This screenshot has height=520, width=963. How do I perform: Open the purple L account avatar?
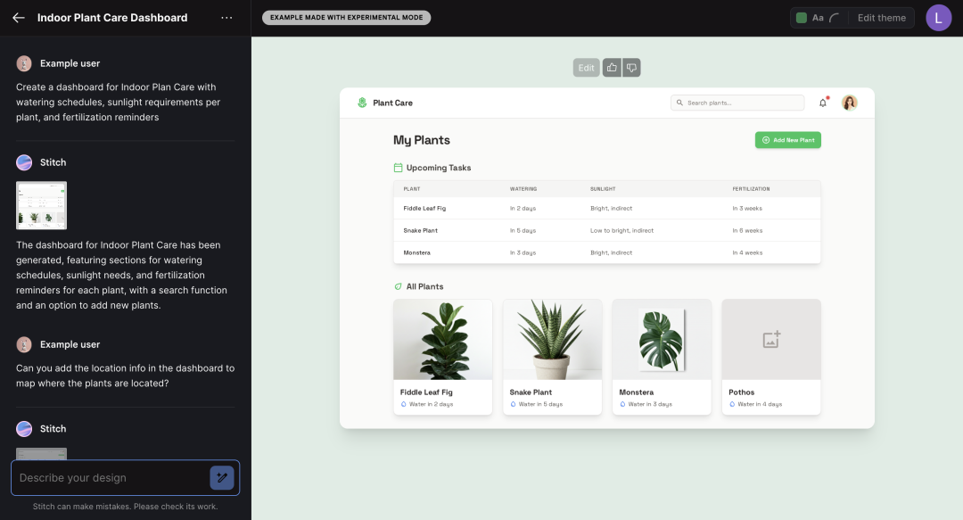(938, 18)
